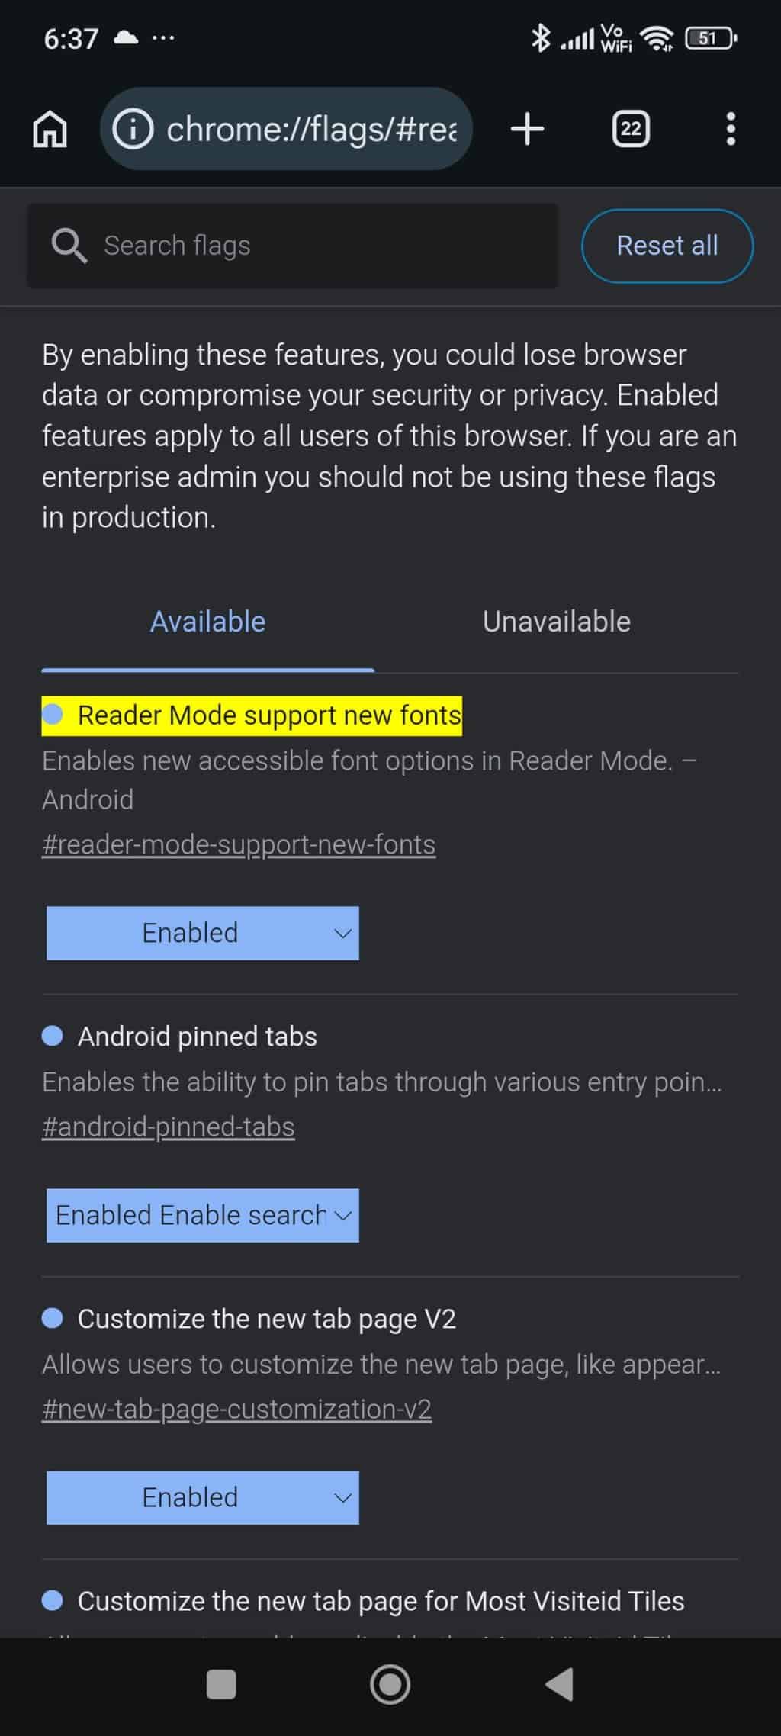This screenshot has width=781, height=1736.
Task: Tap the site info icon in address bar
Action: pos(133,129)
